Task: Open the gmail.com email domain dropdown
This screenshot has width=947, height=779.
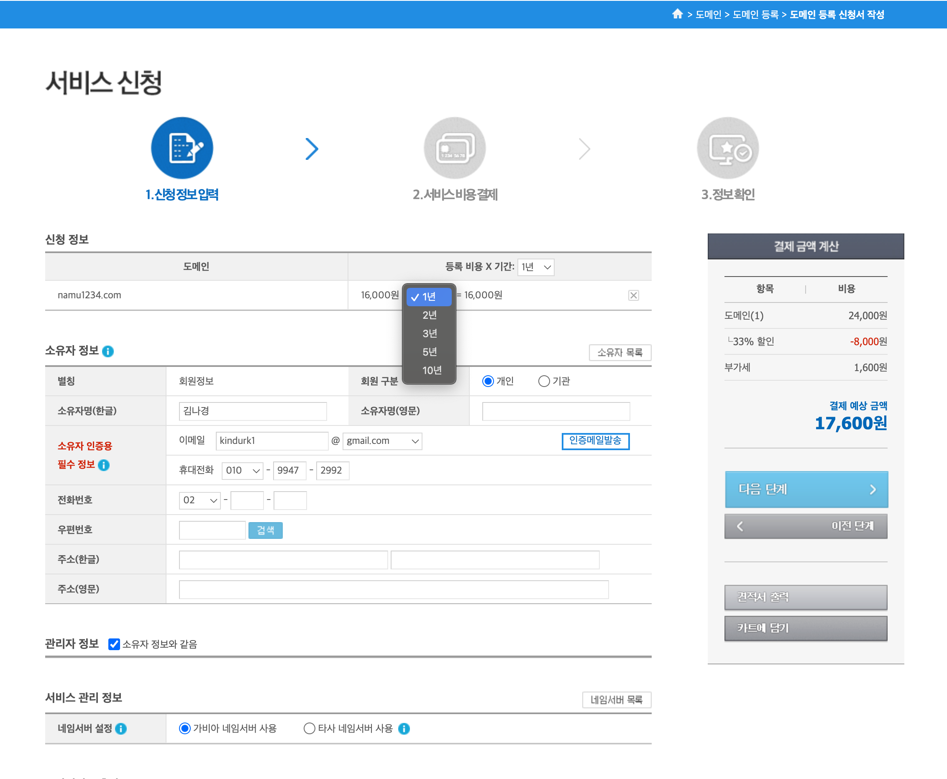Action: 382,441
